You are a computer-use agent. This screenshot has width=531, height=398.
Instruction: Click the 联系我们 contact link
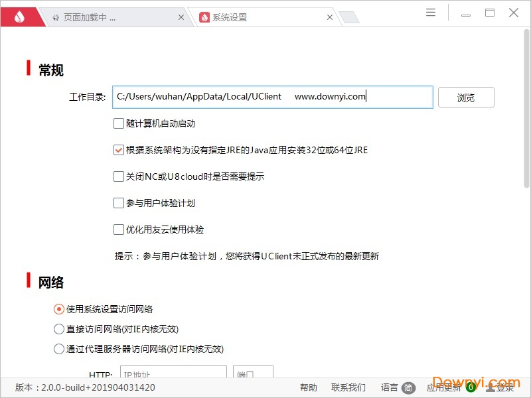pos(350,387)
